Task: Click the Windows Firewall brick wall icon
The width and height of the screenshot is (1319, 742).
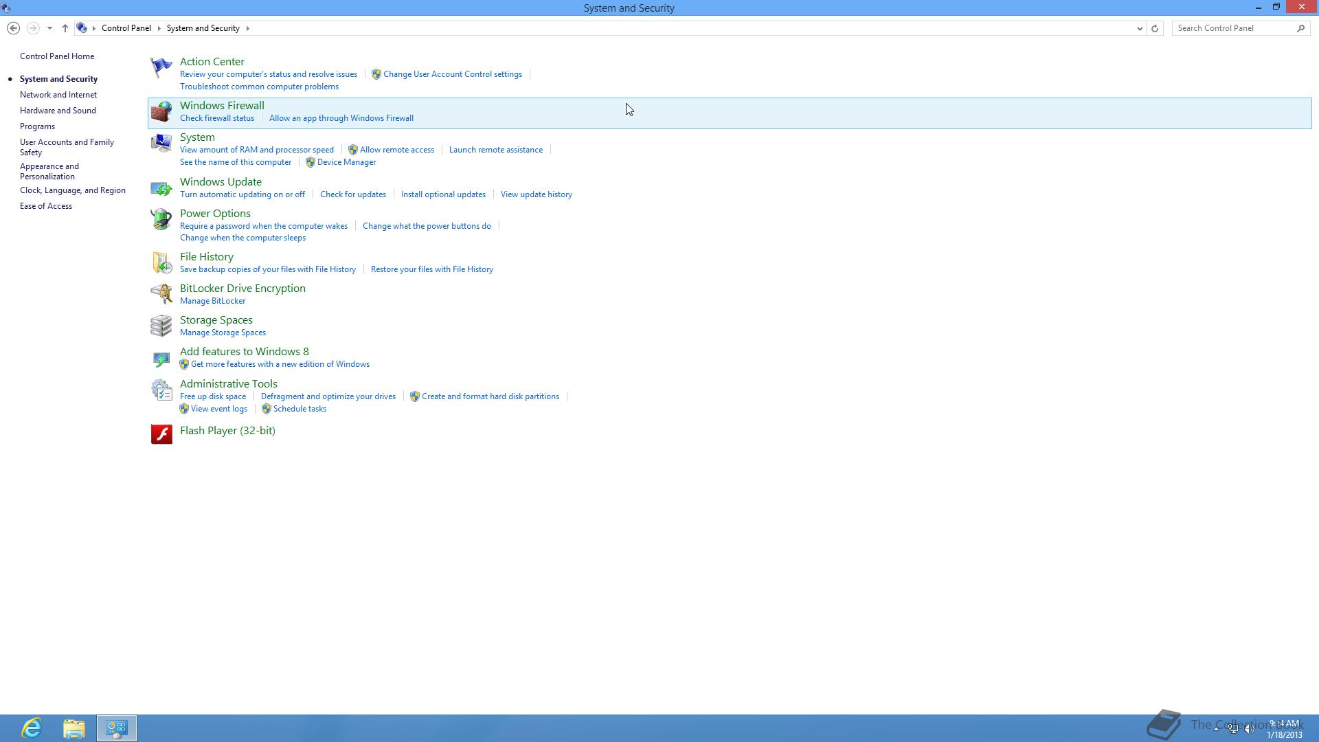Action: [x=161, y=111]
